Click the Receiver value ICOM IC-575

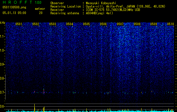click(95, 10)
